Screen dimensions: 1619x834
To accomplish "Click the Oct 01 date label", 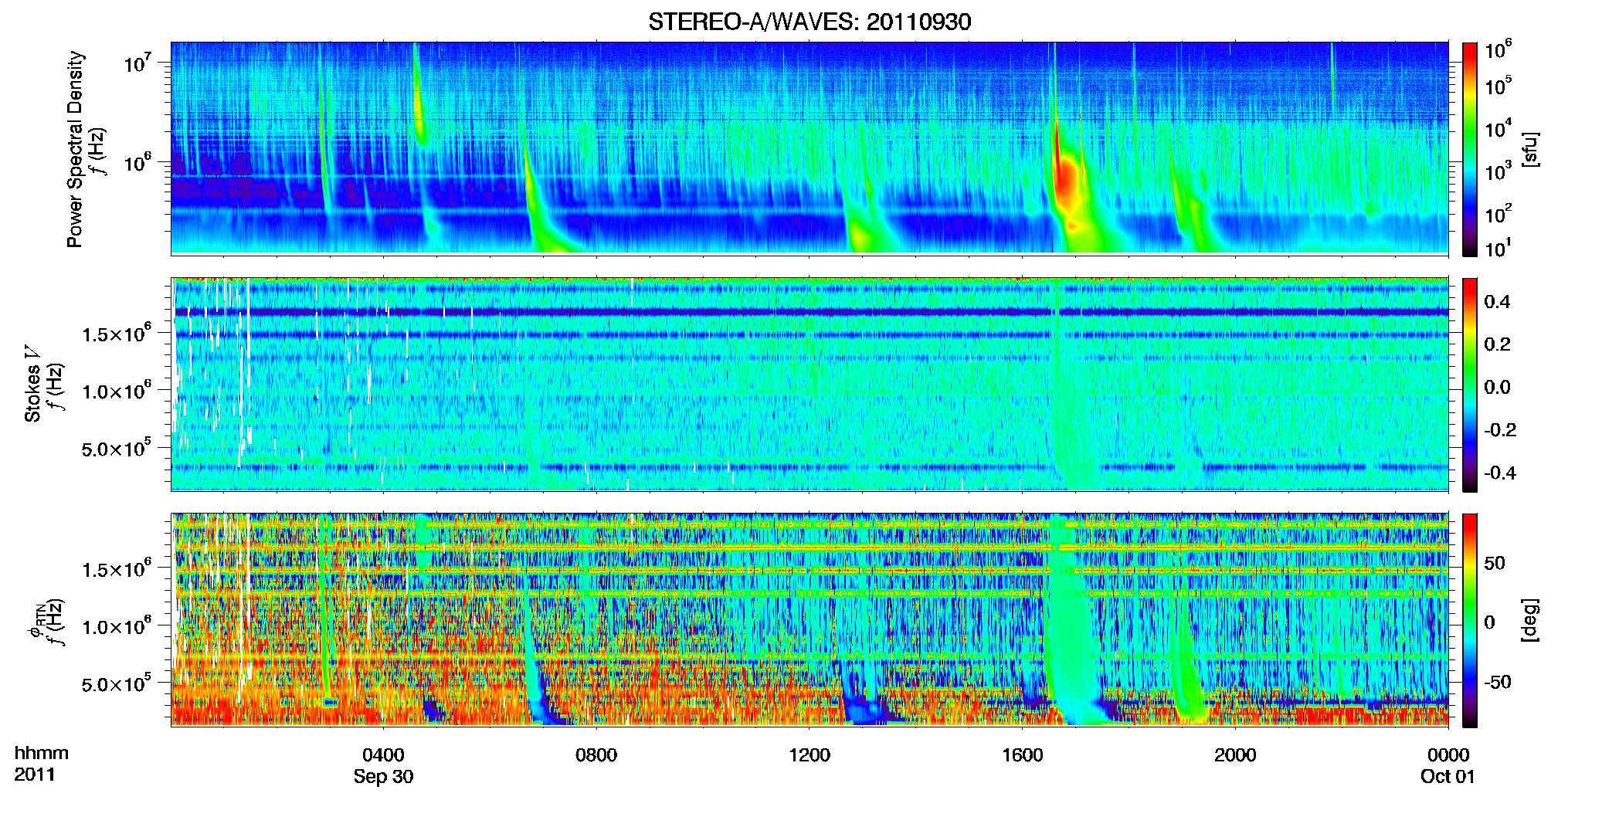I will pos(1448,777).
